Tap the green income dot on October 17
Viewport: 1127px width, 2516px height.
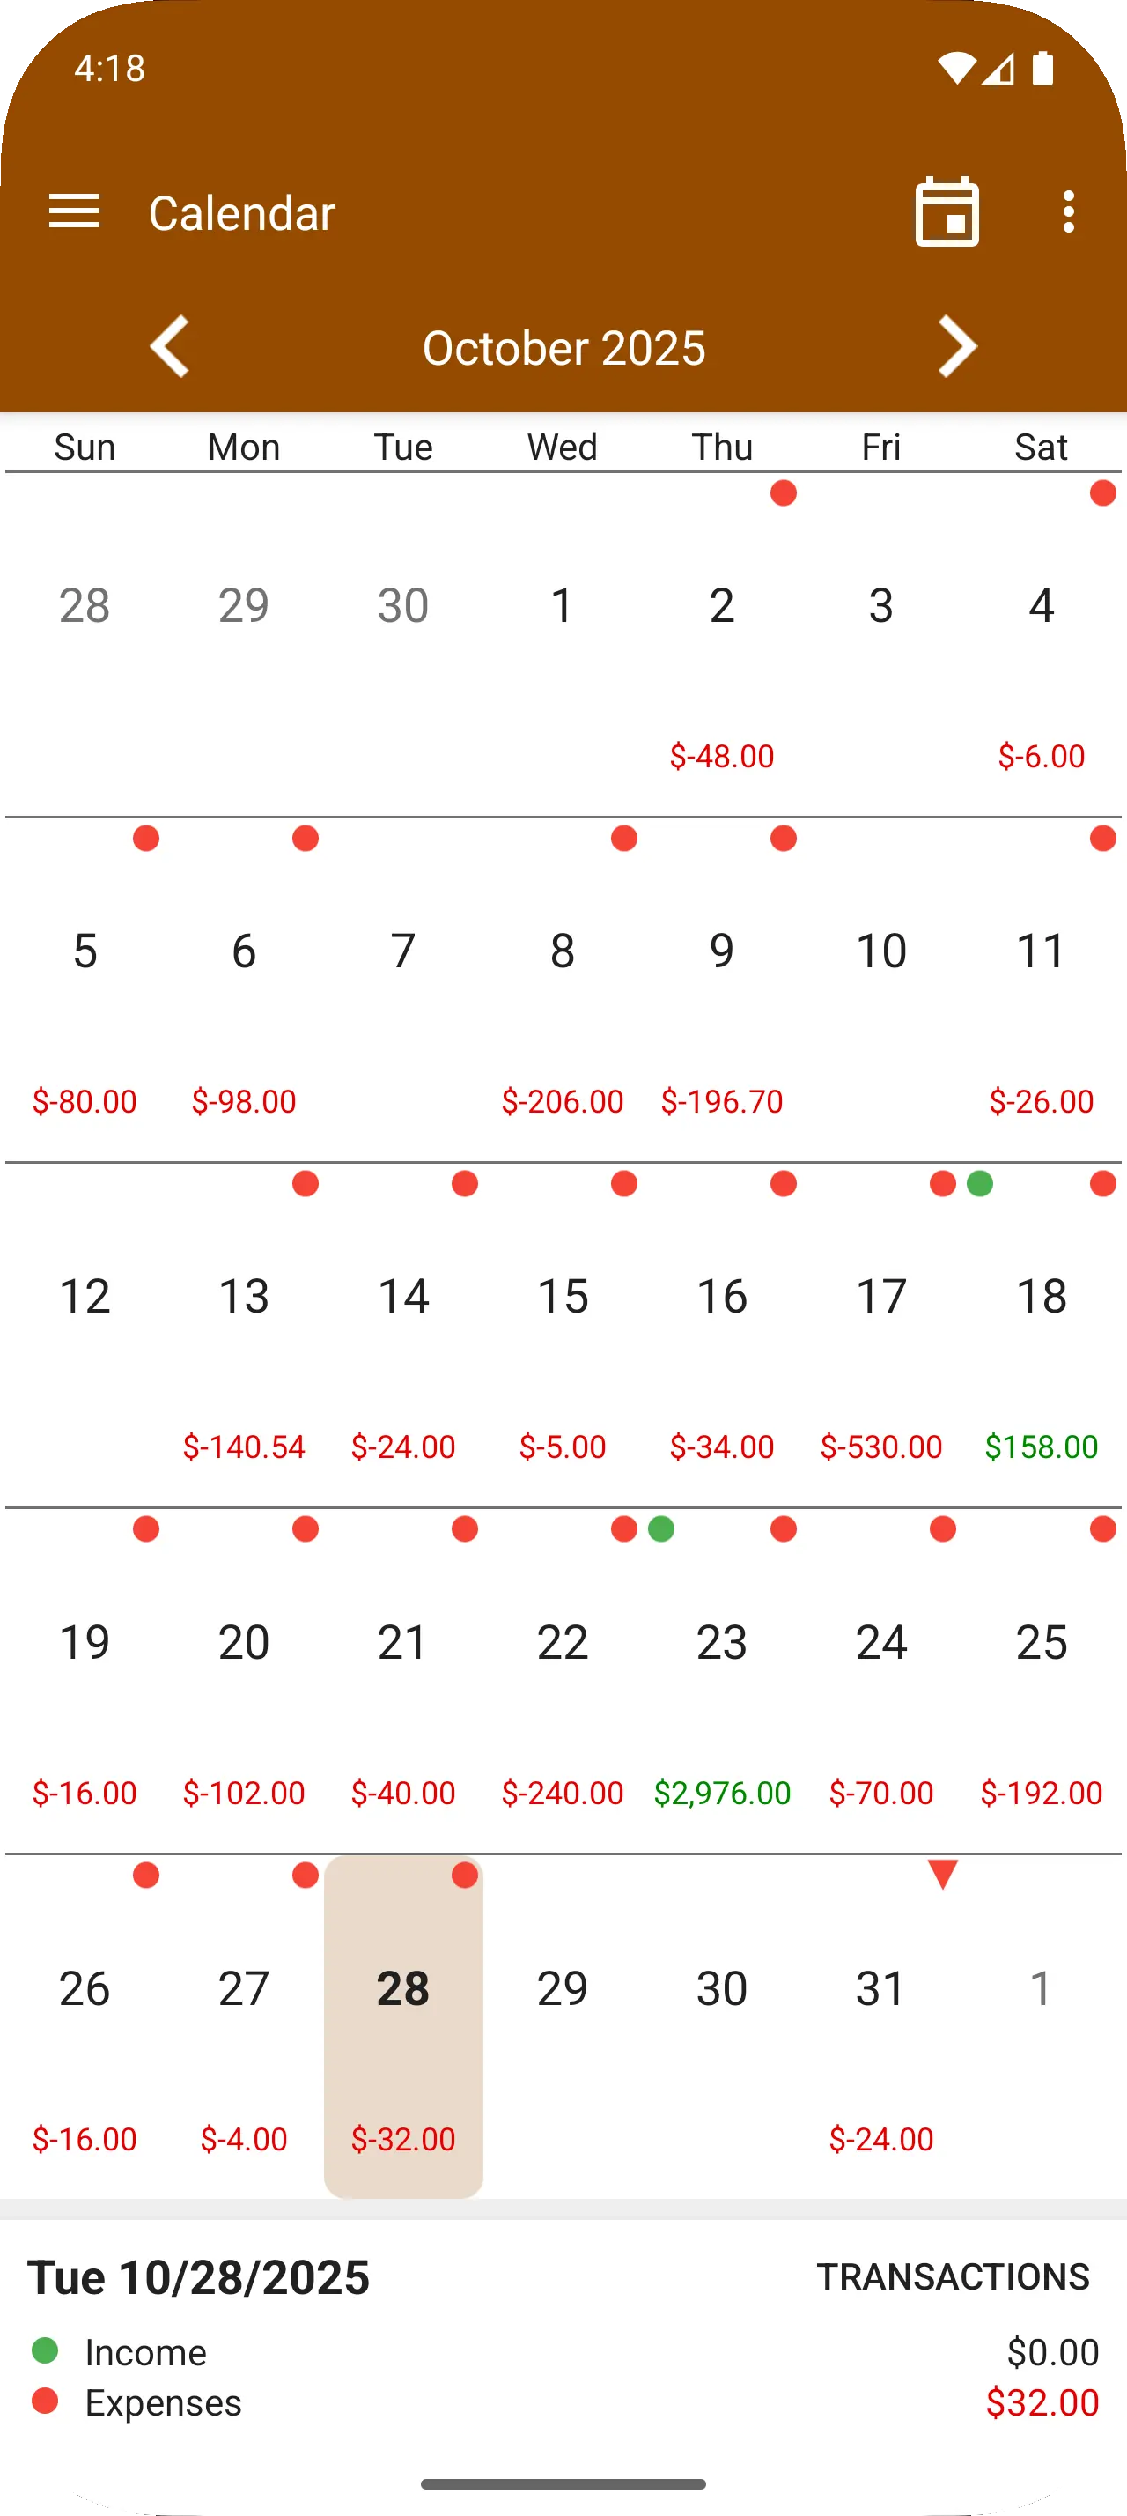click(x=980, y=1184)
